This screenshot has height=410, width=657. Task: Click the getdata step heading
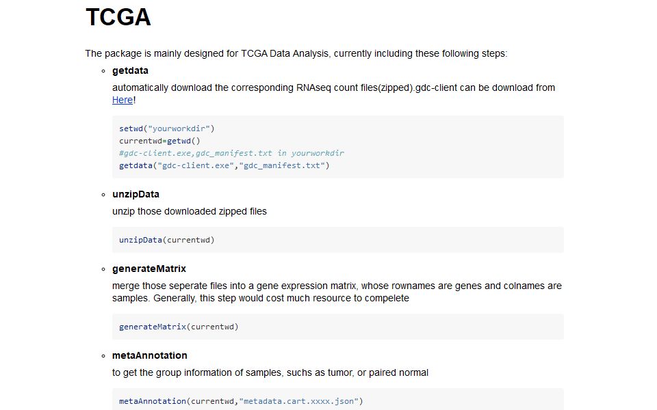click(130, 70)
